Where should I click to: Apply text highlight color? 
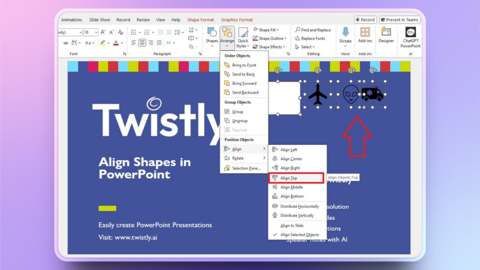coord(103,43)
